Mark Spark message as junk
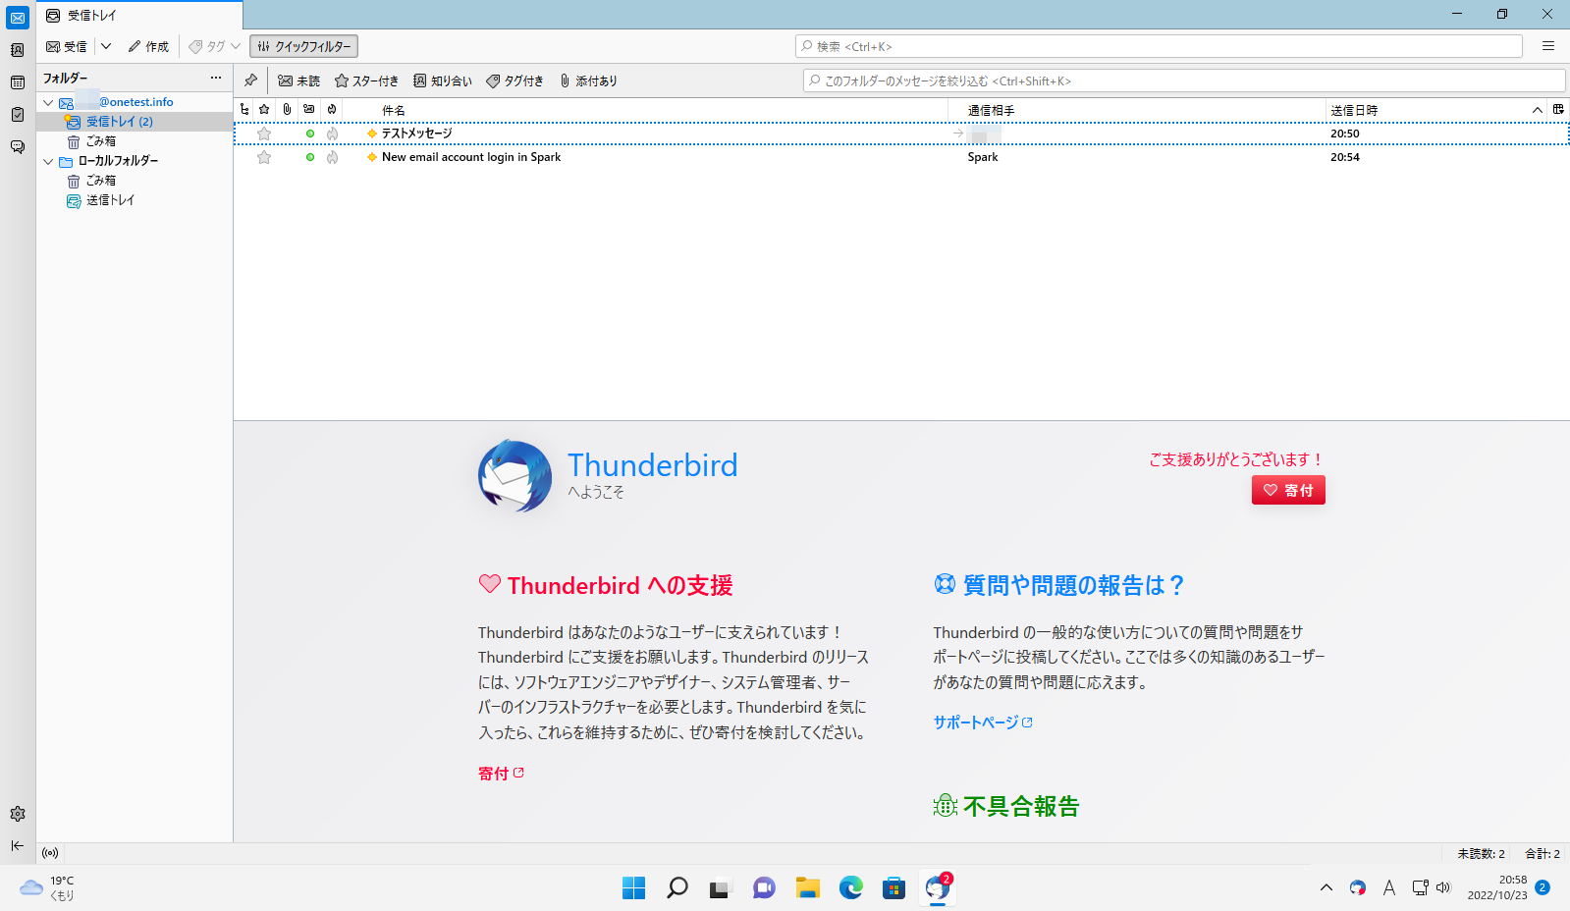Image resolution: width=1570 pixels, height=911 pixels. [x=333, y=157]
